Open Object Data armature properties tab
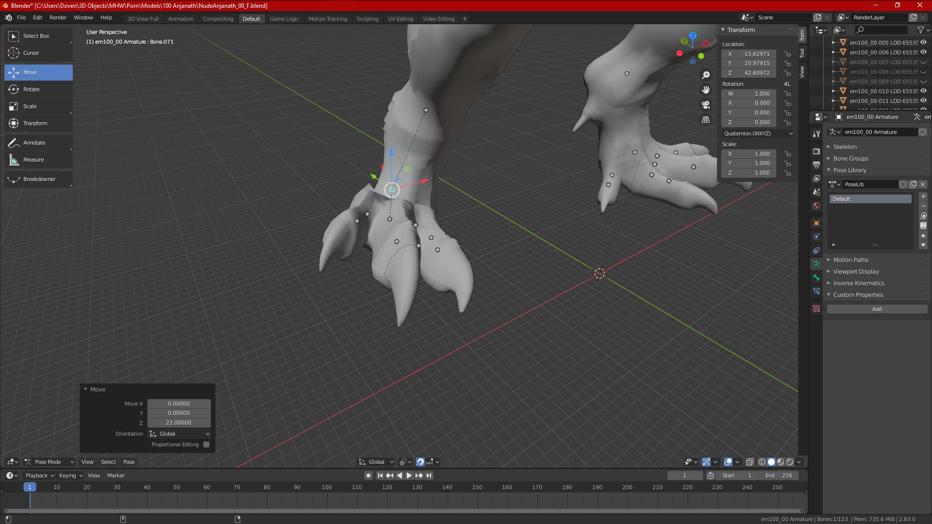 (x=816, y=264)
